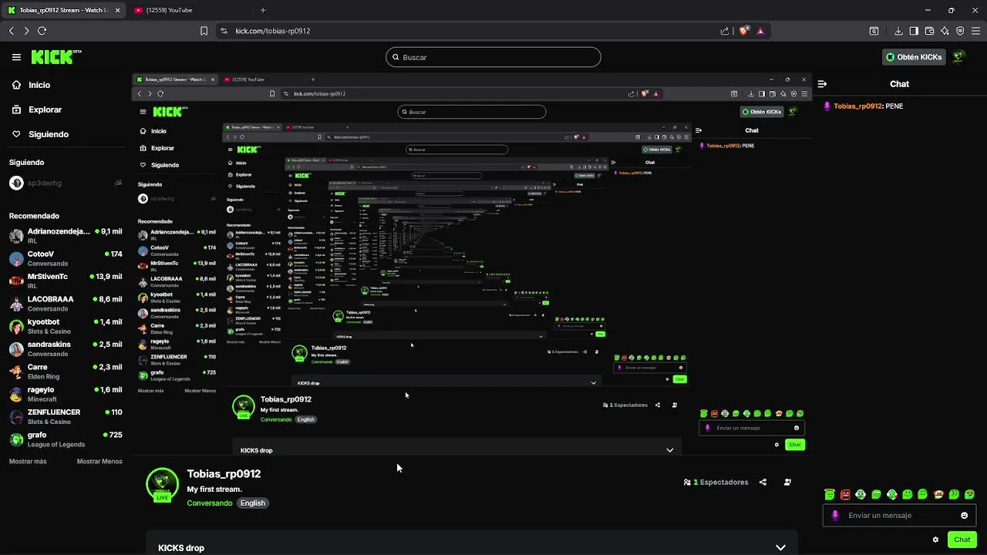Open Adrianozendeja recommended channel
The image size is (987, 555).
pos(66,236)
